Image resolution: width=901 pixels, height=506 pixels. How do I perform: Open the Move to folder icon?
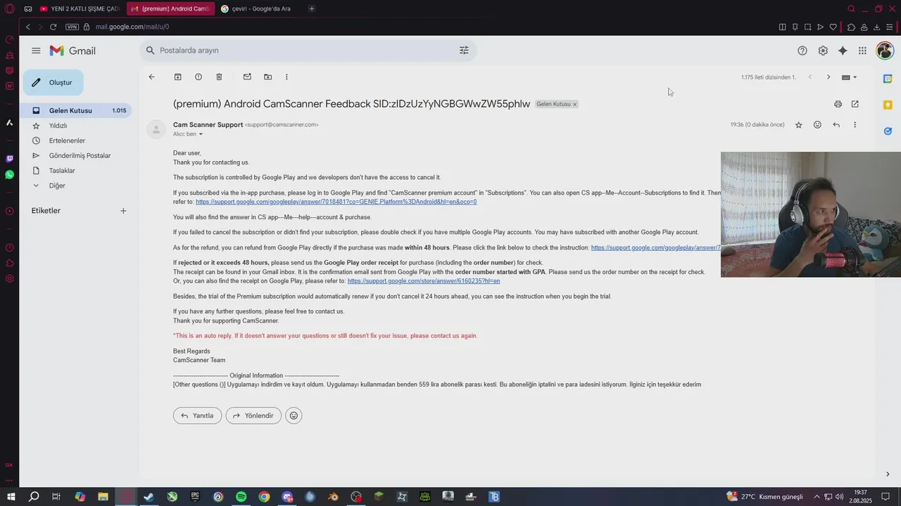pos(267,77)
